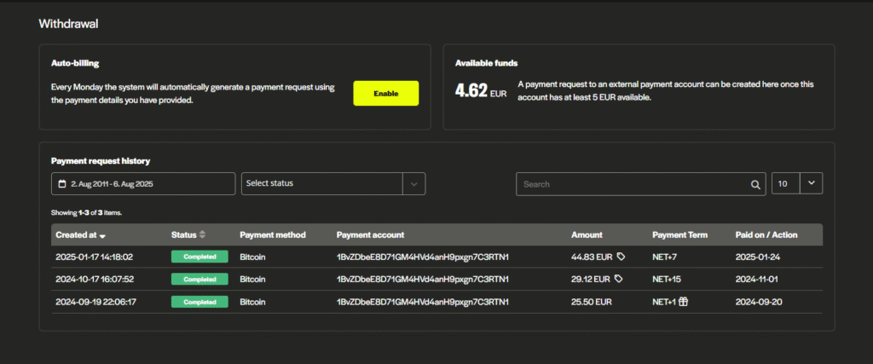Click Completed badge in the 2024-09-19 row
Viewport: 873px width, 364px height.
point(199,302)
